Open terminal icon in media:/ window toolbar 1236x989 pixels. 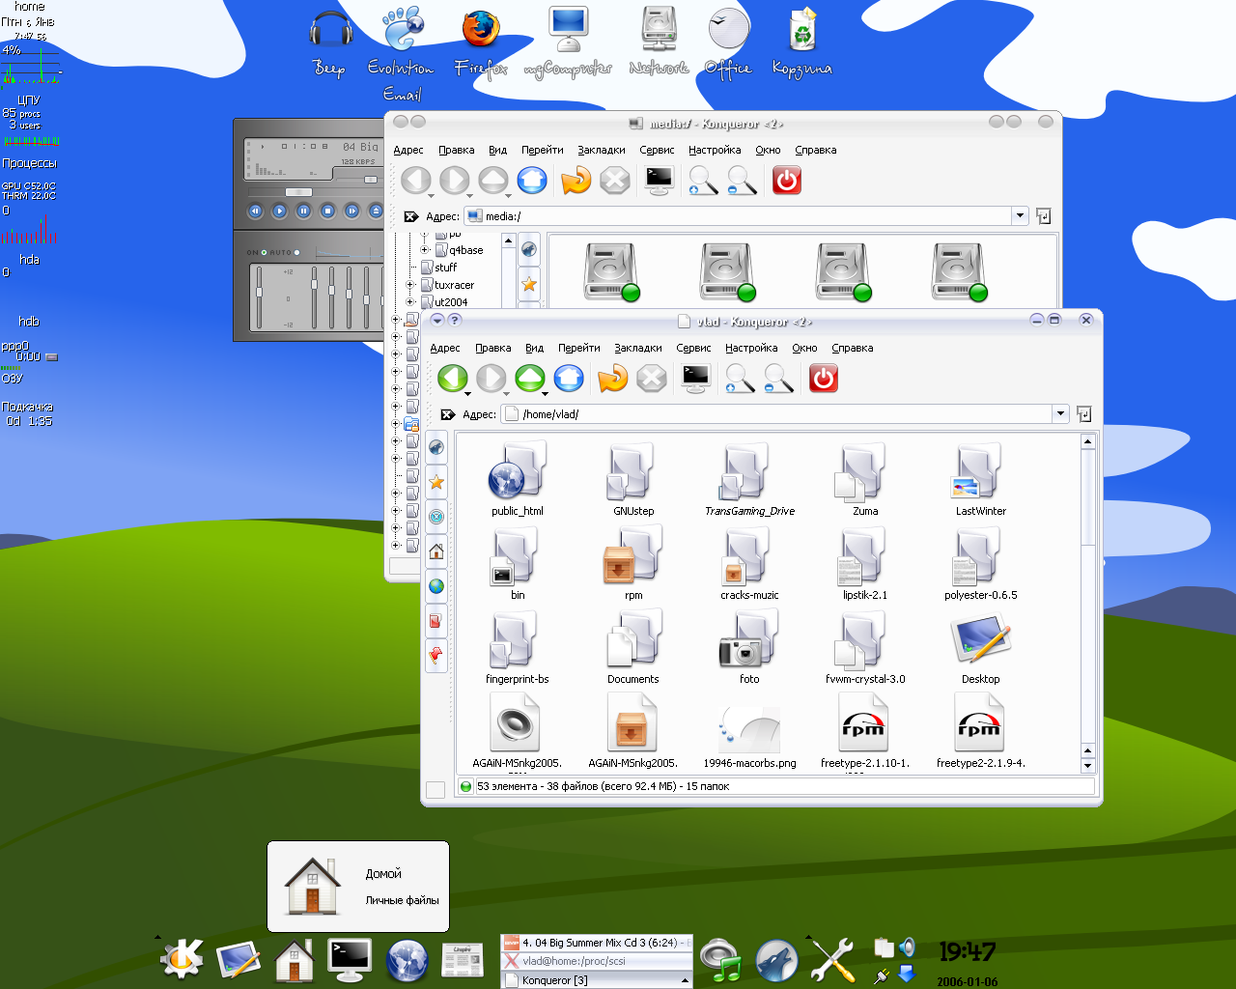pos(659,180)
